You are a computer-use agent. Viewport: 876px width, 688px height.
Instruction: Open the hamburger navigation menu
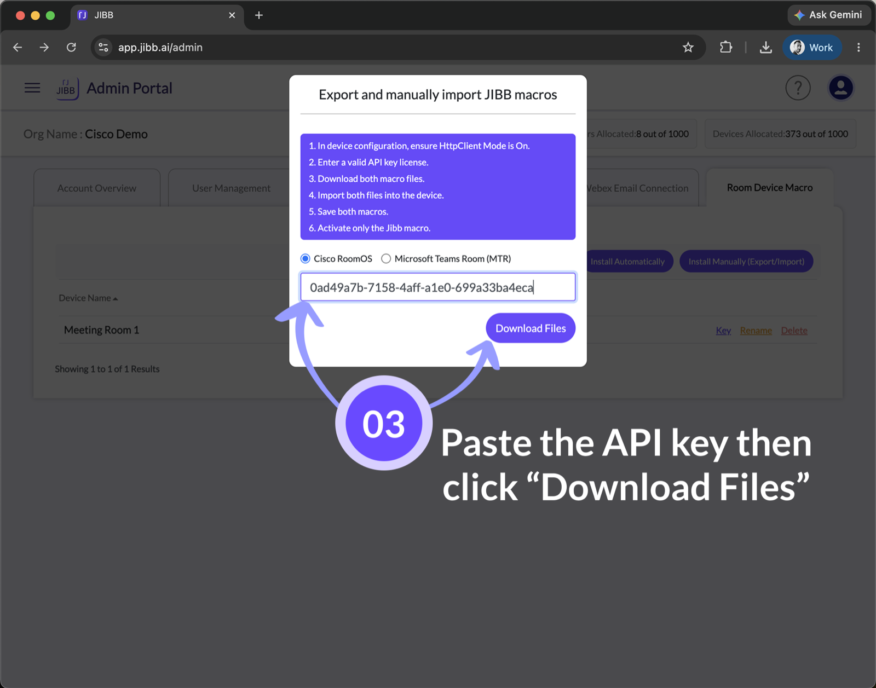coord(32,88)
